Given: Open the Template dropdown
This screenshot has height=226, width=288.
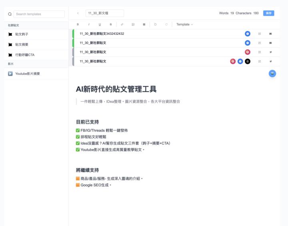Looking at the screenshot, I should tap(184, 24).
